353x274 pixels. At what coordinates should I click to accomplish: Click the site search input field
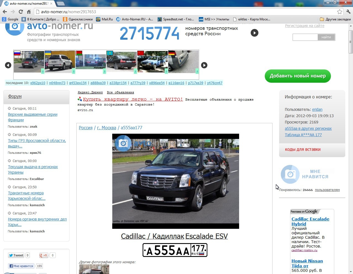[305, 37]
